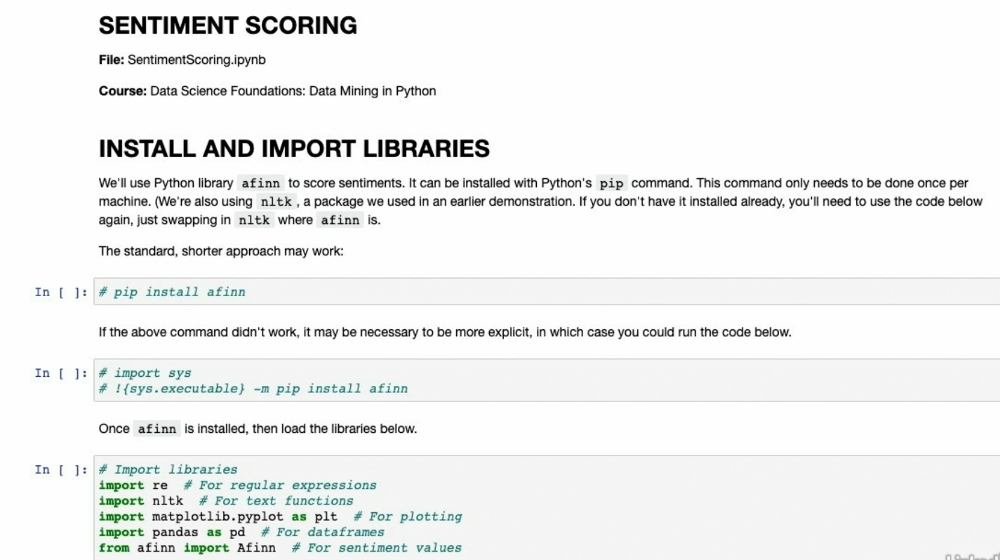The image size is (1000, 560).
Task: Click the "If the above command didn't work" paragraph
Action: pyautogui.click(x=444, y=332)
